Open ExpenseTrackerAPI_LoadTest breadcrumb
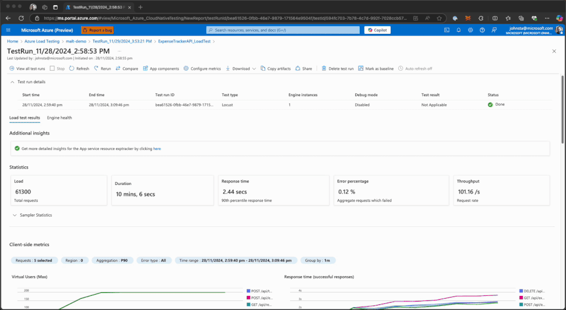566x310 pixels. [x=185, y=41]
